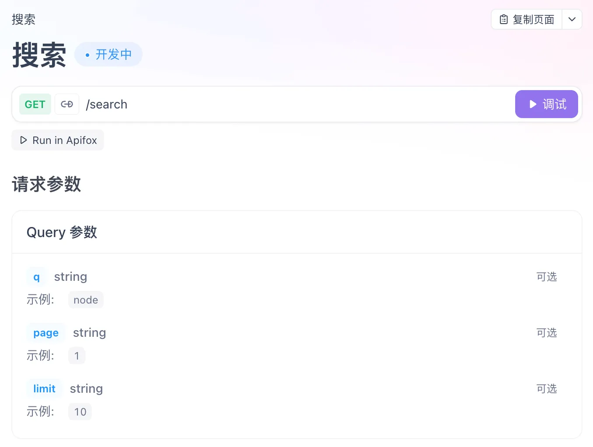593x447 pixels.
Task: Click the copy link icon beside GET
Action: coord(67,104)
